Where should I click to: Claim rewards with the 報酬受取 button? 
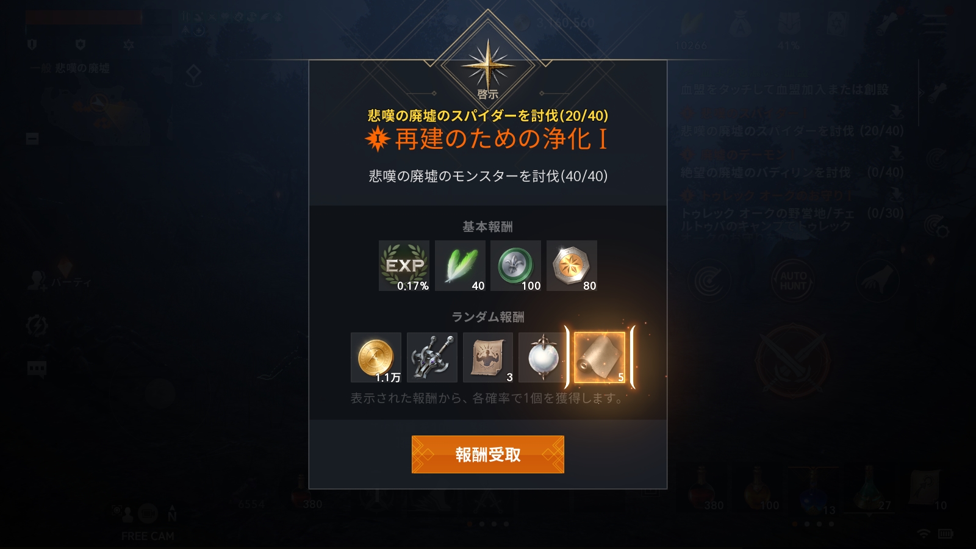488,454
